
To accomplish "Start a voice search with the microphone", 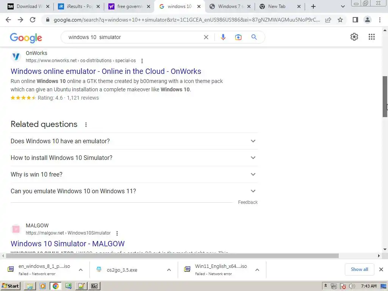I will click(x=223, y=37).
